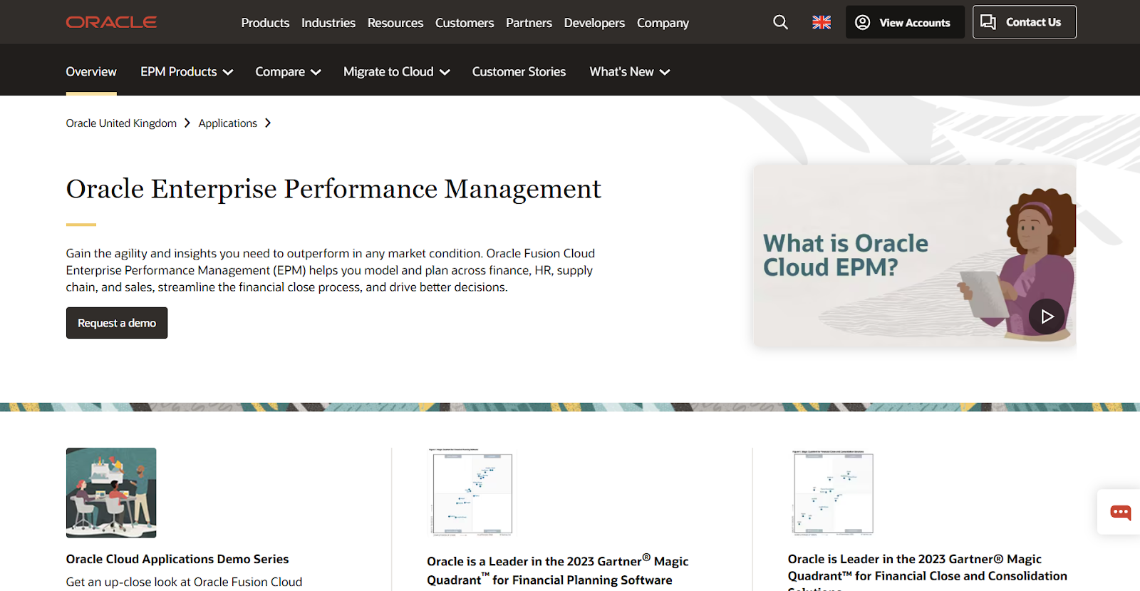Open the chat widget icon
The width and height of the screenshot is (1140, 591).
tap(1120, 512)
